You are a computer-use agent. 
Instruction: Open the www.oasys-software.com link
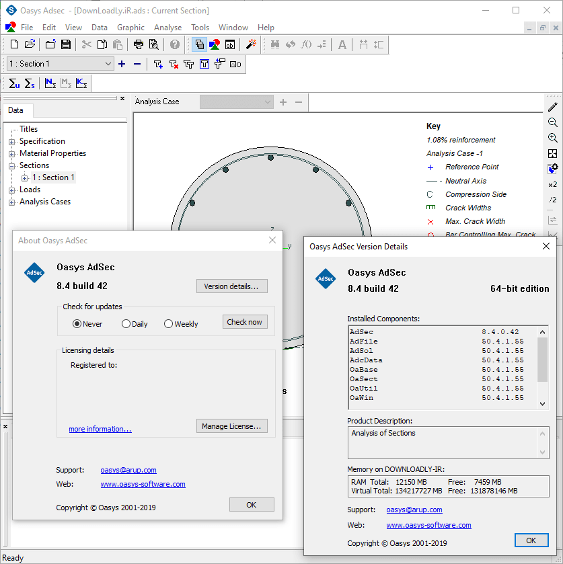tap(143, 484)
